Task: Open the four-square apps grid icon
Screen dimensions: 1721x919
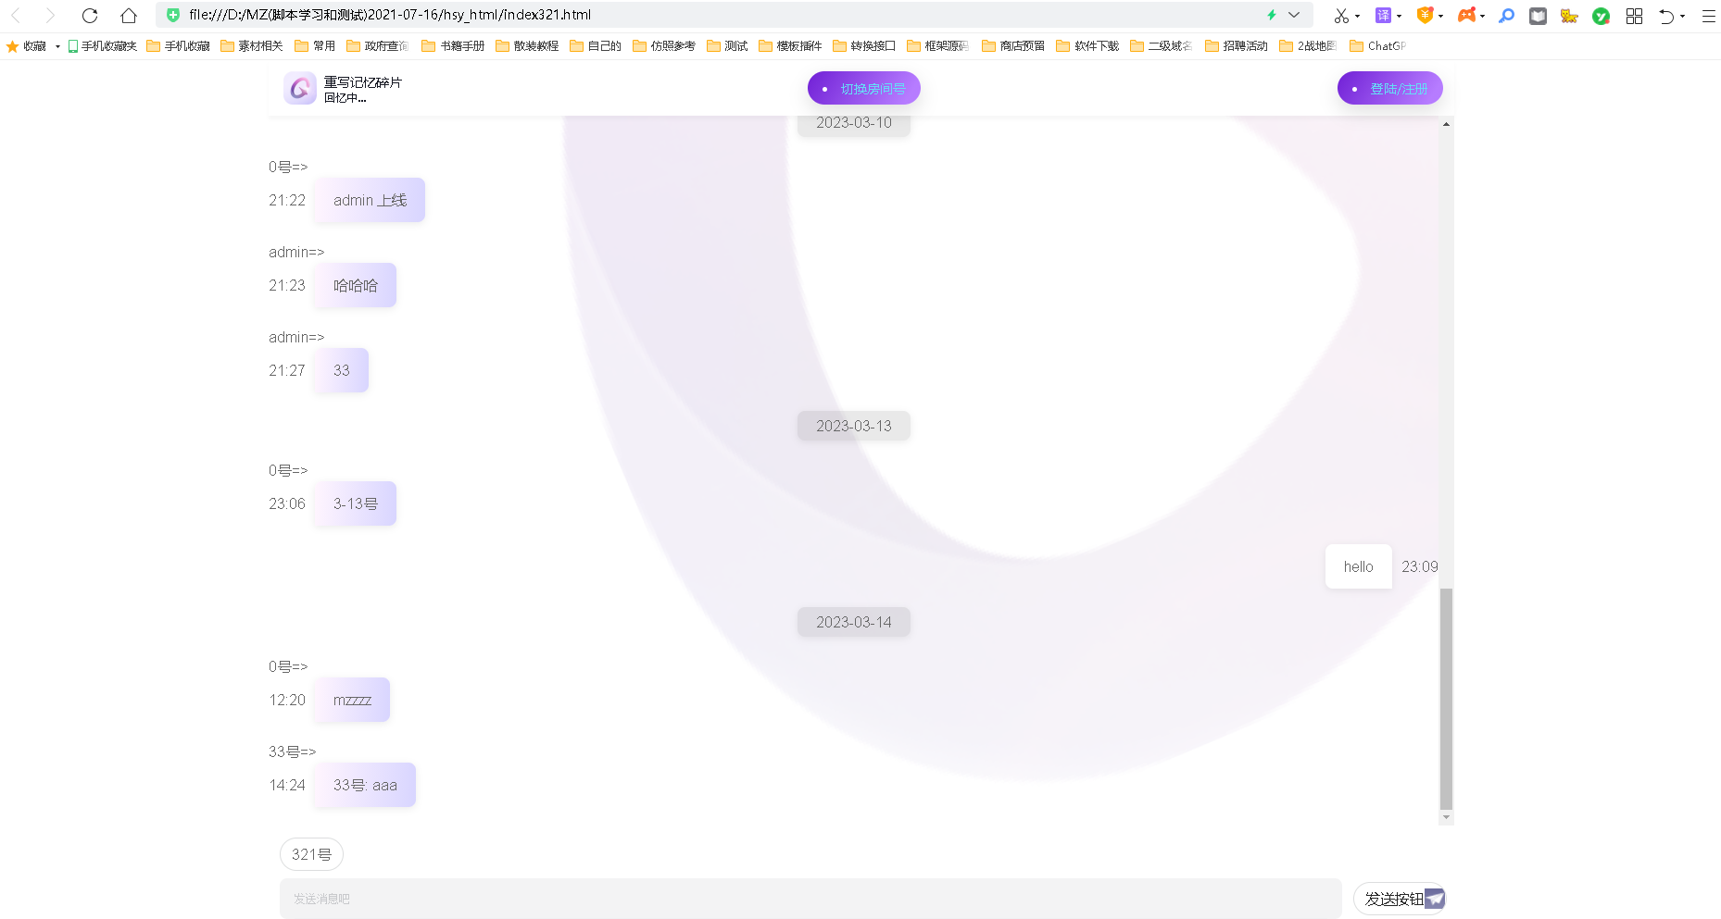Action: 1634,16
